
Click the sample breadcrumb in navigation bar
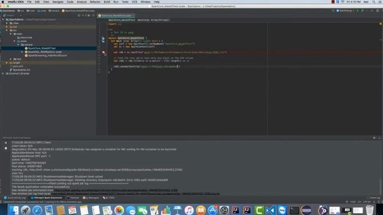click(54, 11)
